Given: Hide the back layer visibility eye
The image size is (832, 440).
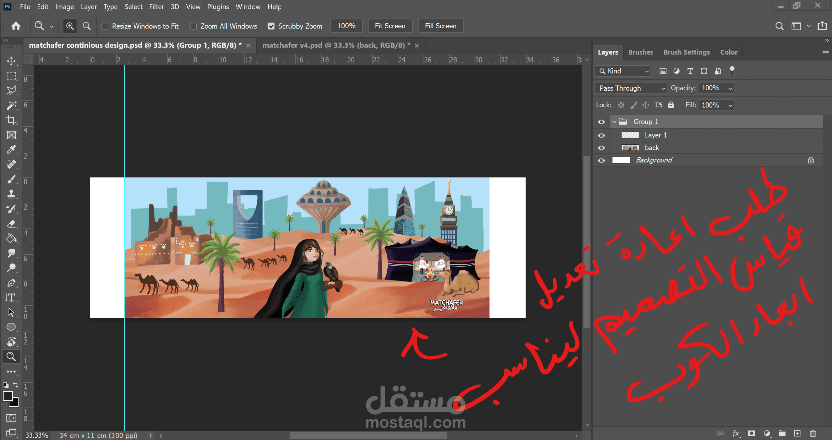Looking at the screenshot, I should pos(601,148).
